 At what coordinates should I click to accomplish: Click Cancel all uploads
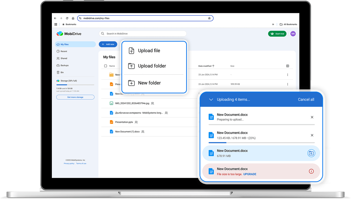306,100
